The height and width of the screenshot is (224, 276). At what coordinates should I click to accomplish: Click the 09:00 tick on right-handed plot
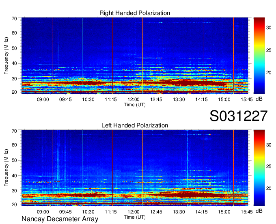point(43,99)
